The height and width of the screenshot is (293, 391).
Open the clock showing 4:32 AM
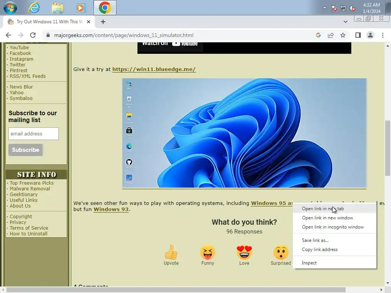tap(371, 8)
